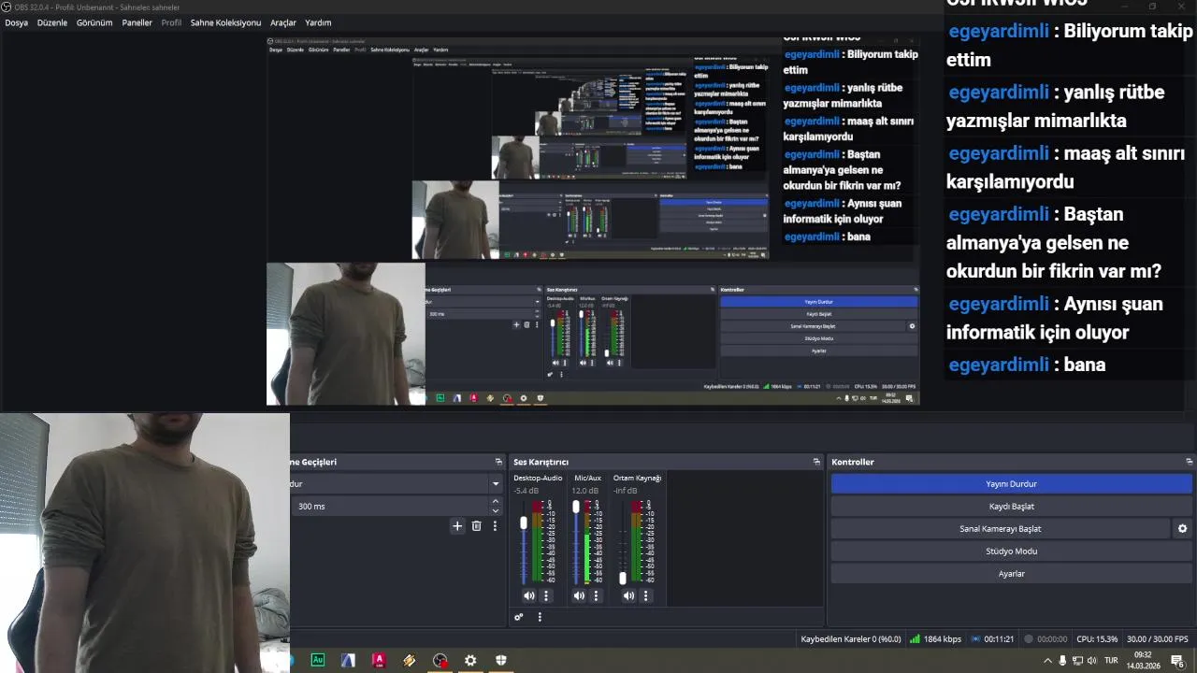Add a new scene transition with plus
1197x673 pixels.
coord(457,526)
